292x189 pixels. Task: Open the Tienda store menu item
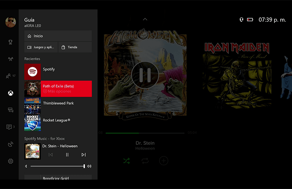point(75,47)
